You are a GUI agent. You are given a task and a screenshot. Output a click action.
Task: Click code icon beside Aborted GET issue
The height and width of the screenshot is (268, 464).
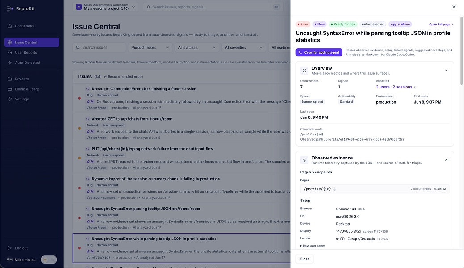(88, 119)
